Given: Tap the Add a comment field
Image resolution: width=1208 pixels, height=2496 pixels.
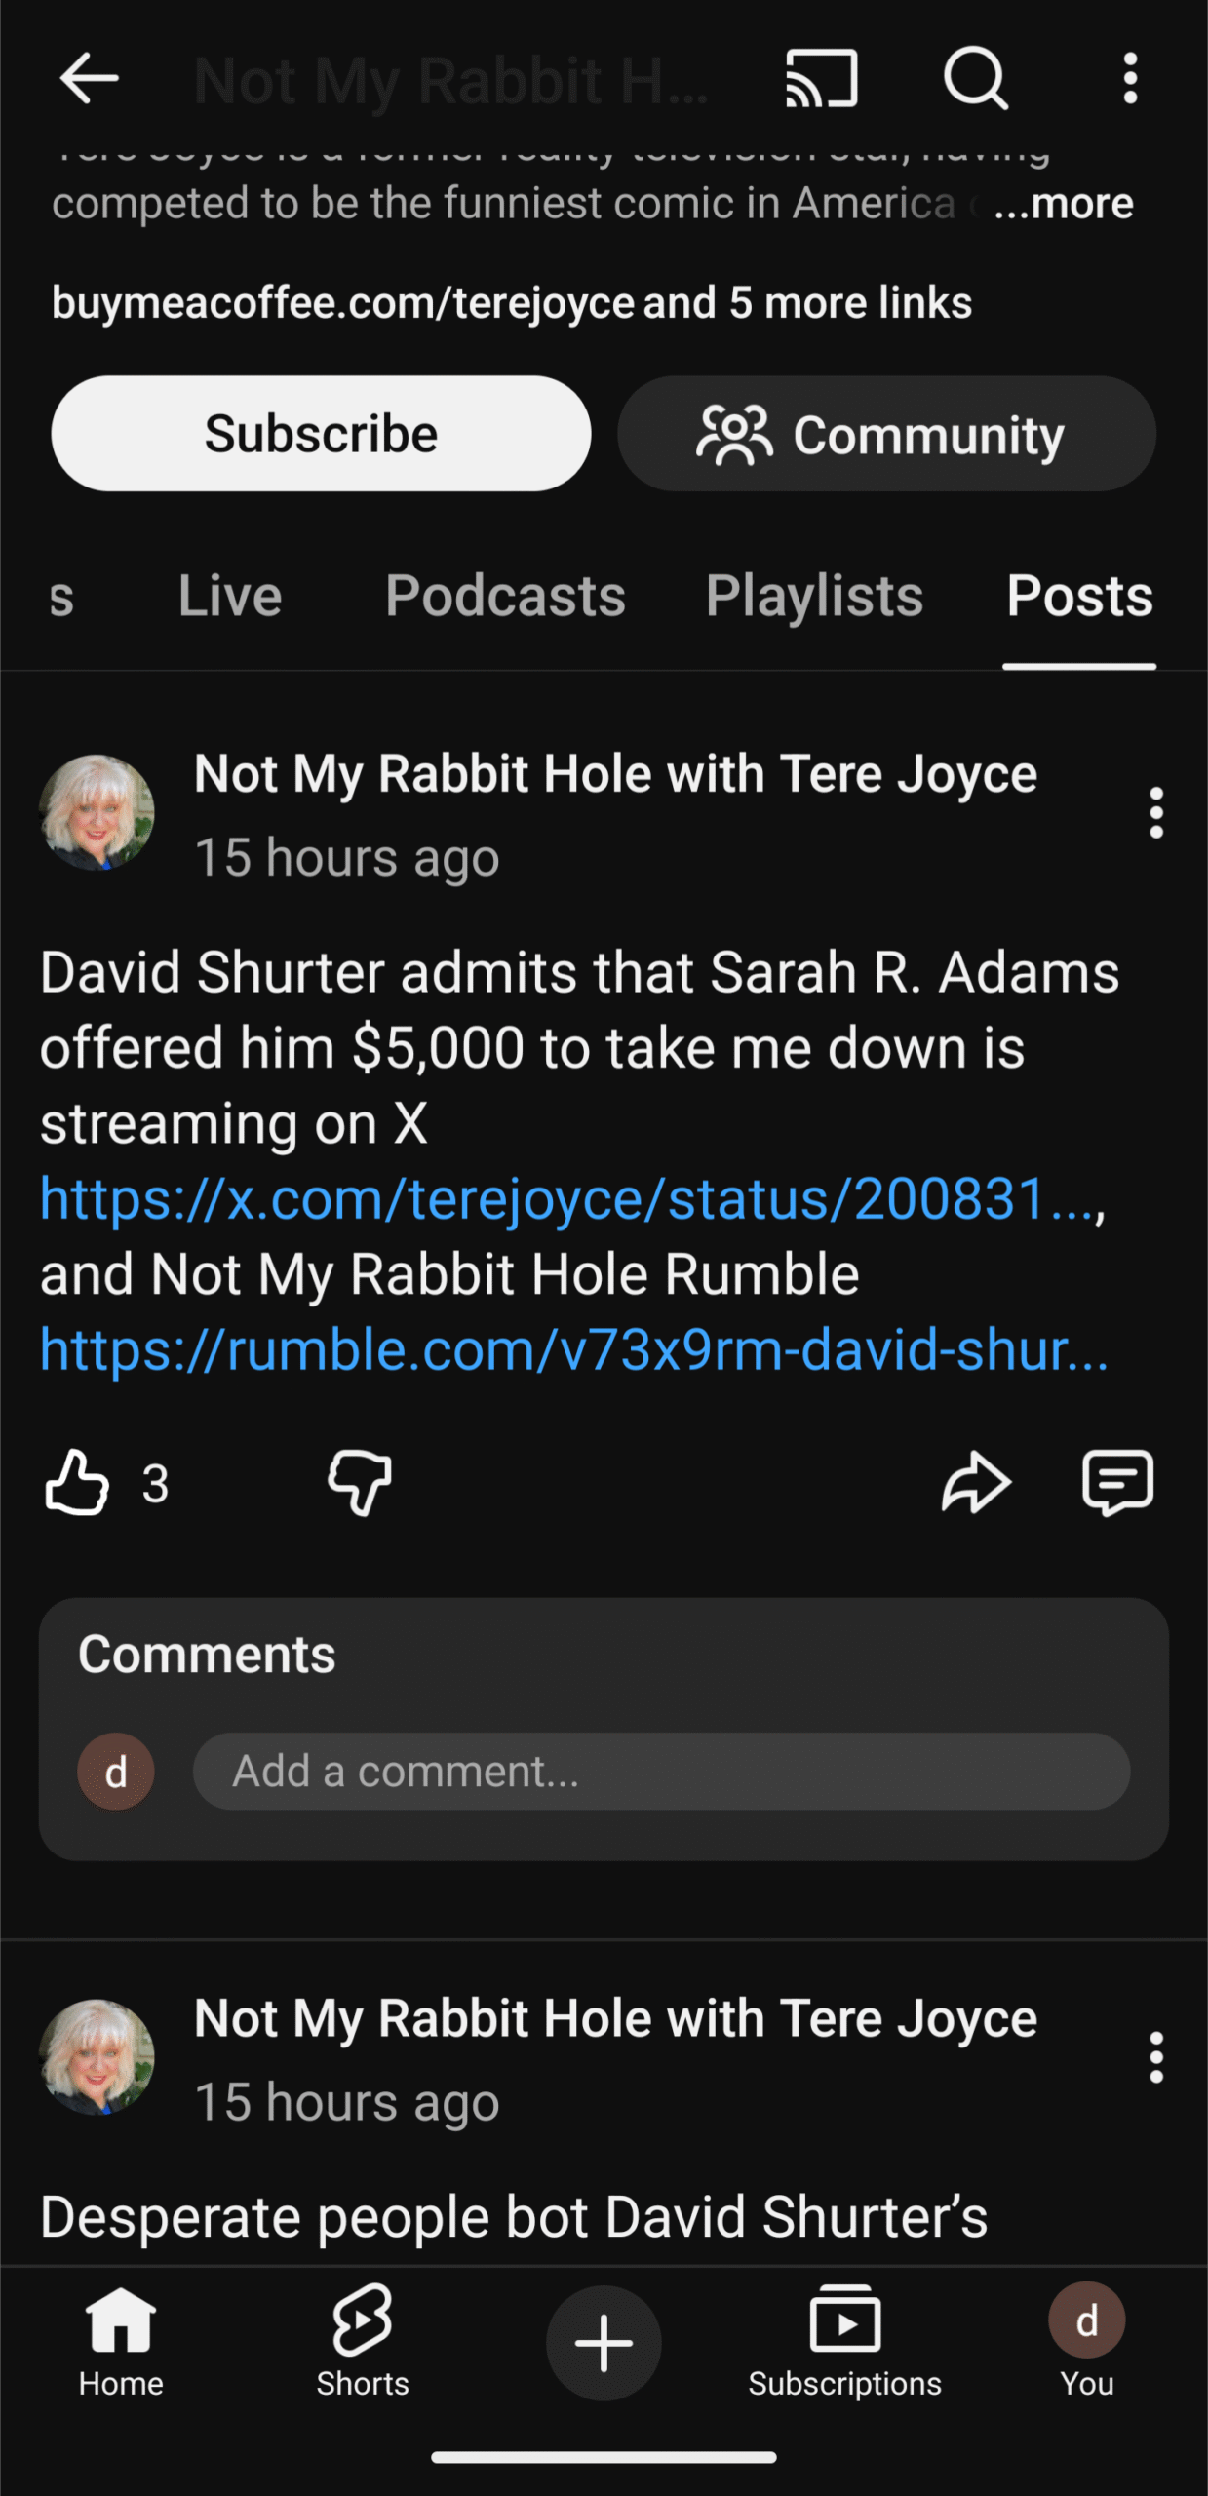Looking at the screenshot, I should 661,1772.
